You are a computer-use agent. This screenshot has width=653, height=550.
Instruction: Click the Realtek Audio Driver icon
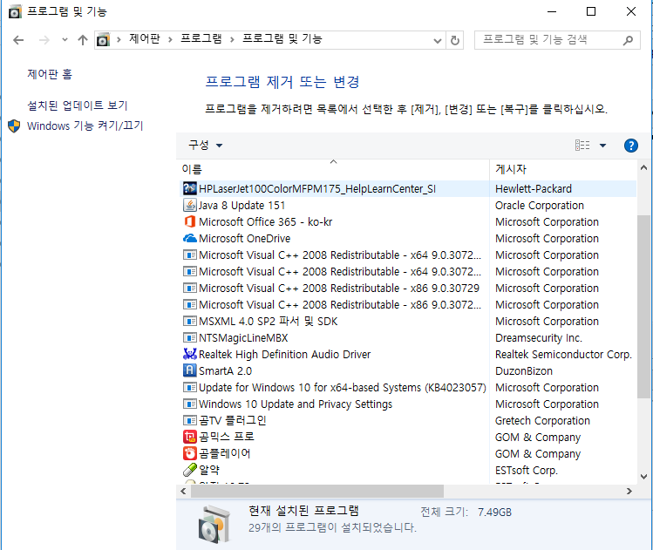coord(190,354)
